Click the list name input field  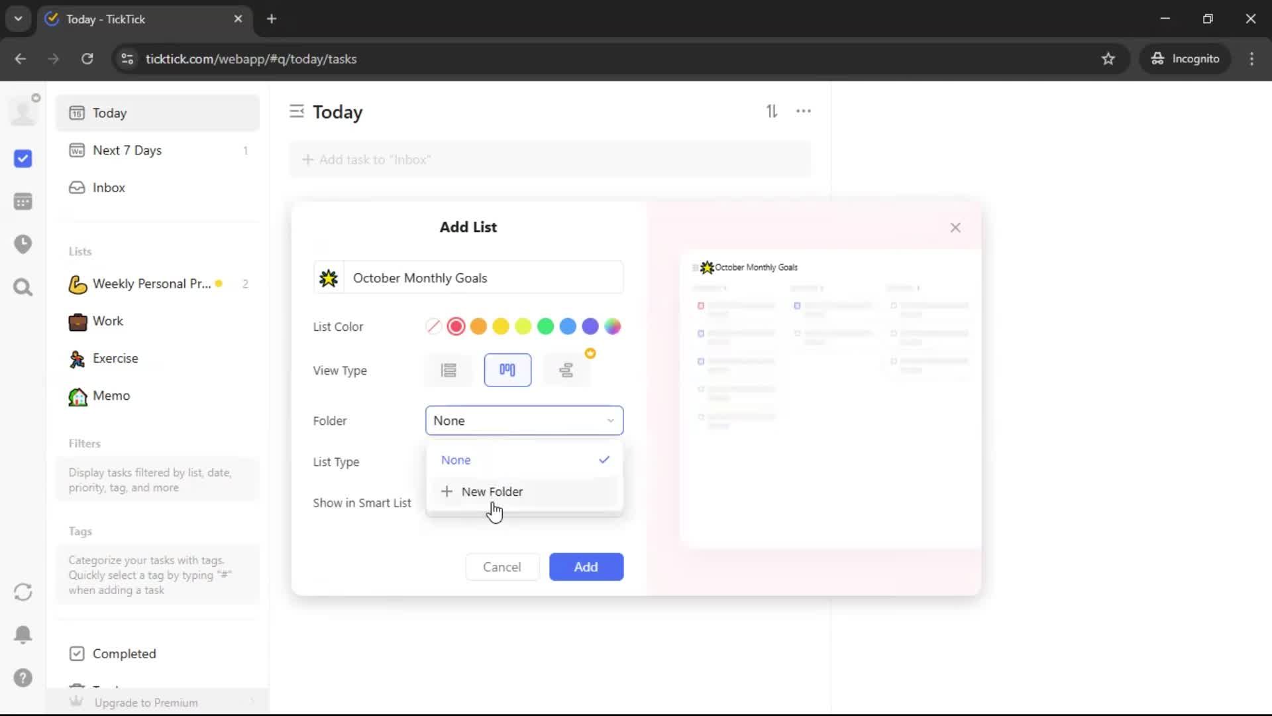(x=484, y=278)
